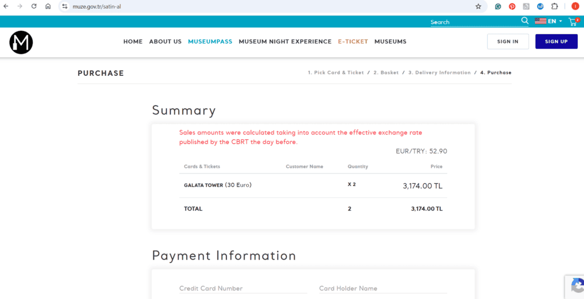This screenshot has height=299, width=584.
Task: Click the US flag language icon
Action: tap(541, 21)
